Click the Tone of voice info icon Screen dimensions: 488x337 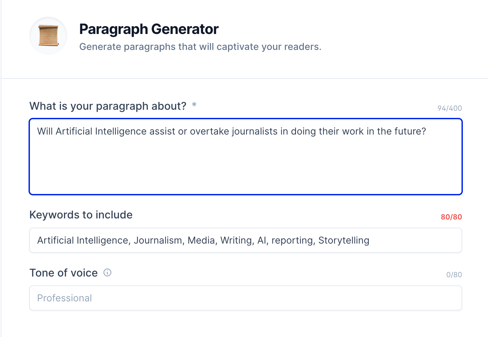coord(107,272)
